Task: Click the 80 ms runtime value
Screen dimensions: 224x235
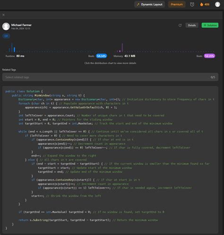Action: tap(20, 56)
